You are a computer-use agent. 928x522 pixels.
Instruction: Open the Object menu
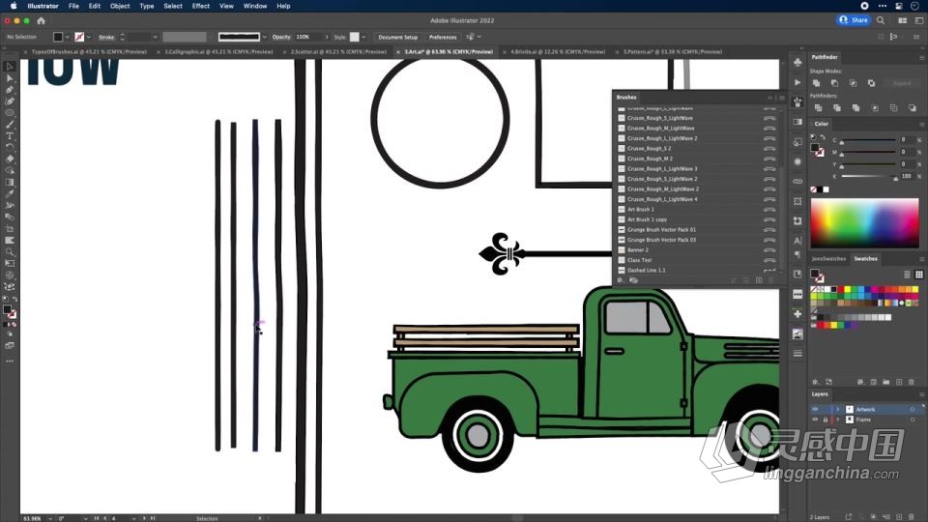120,6
